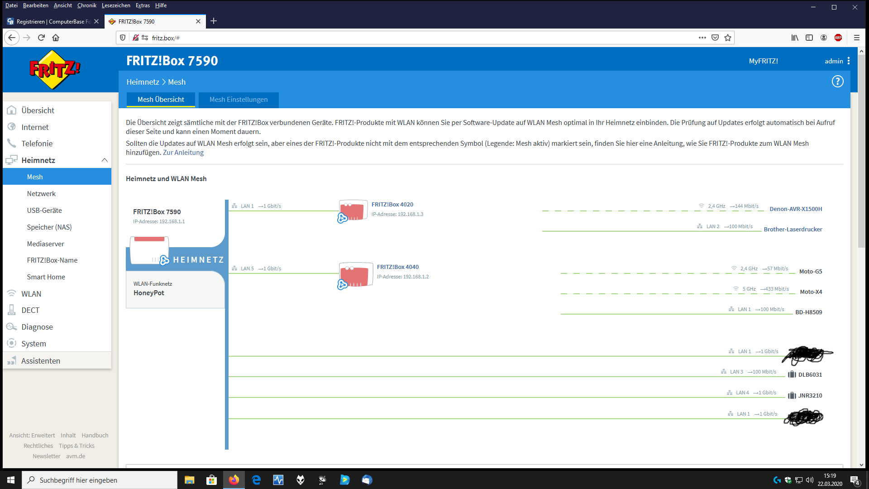Toggle the Firefox sidebar view
This screenshot has height=489, width=869.
click(809, 38)
